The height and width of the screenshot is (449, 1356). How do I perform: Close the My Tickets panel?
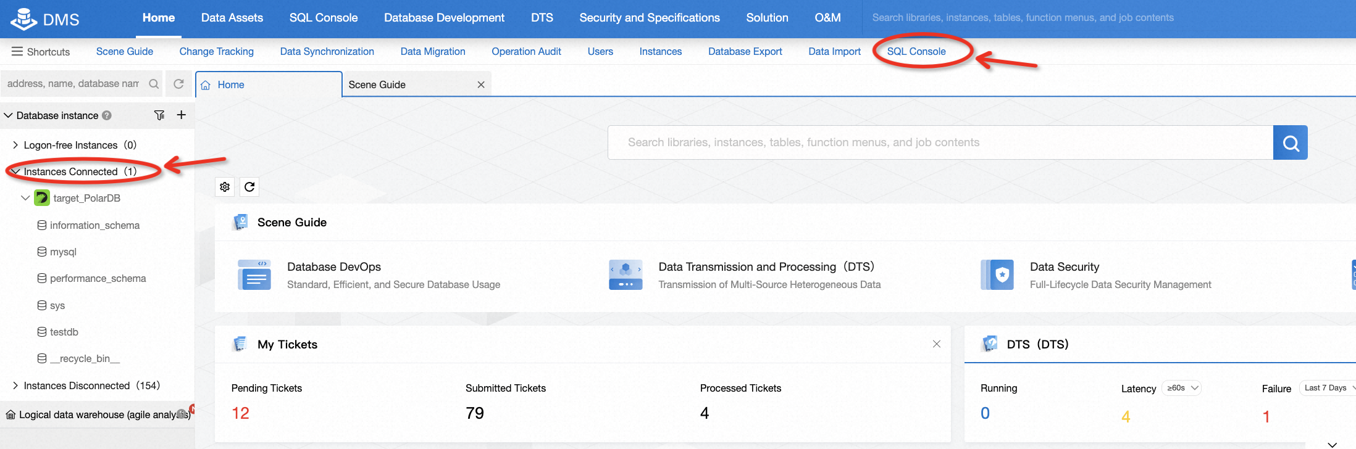pos(937,344)
